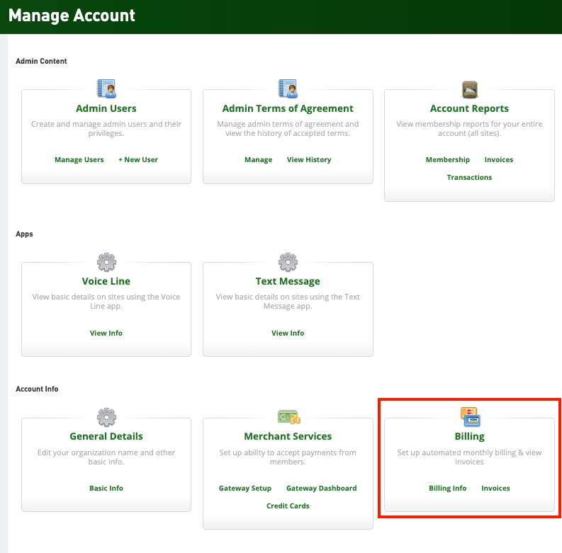Click the Text Message card title
Image resolution: width=562 pixels, height=553 pixels.
[x=288, y=282]
